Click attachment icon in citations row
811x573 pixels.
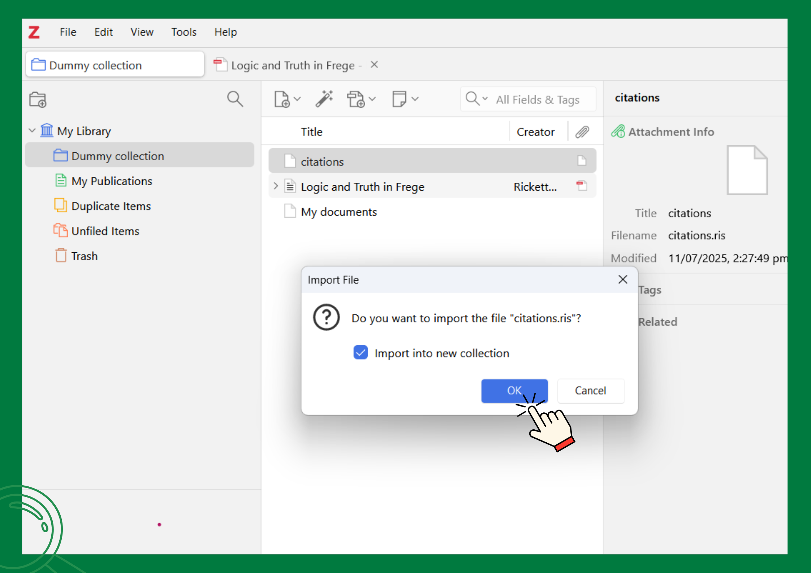582,160
